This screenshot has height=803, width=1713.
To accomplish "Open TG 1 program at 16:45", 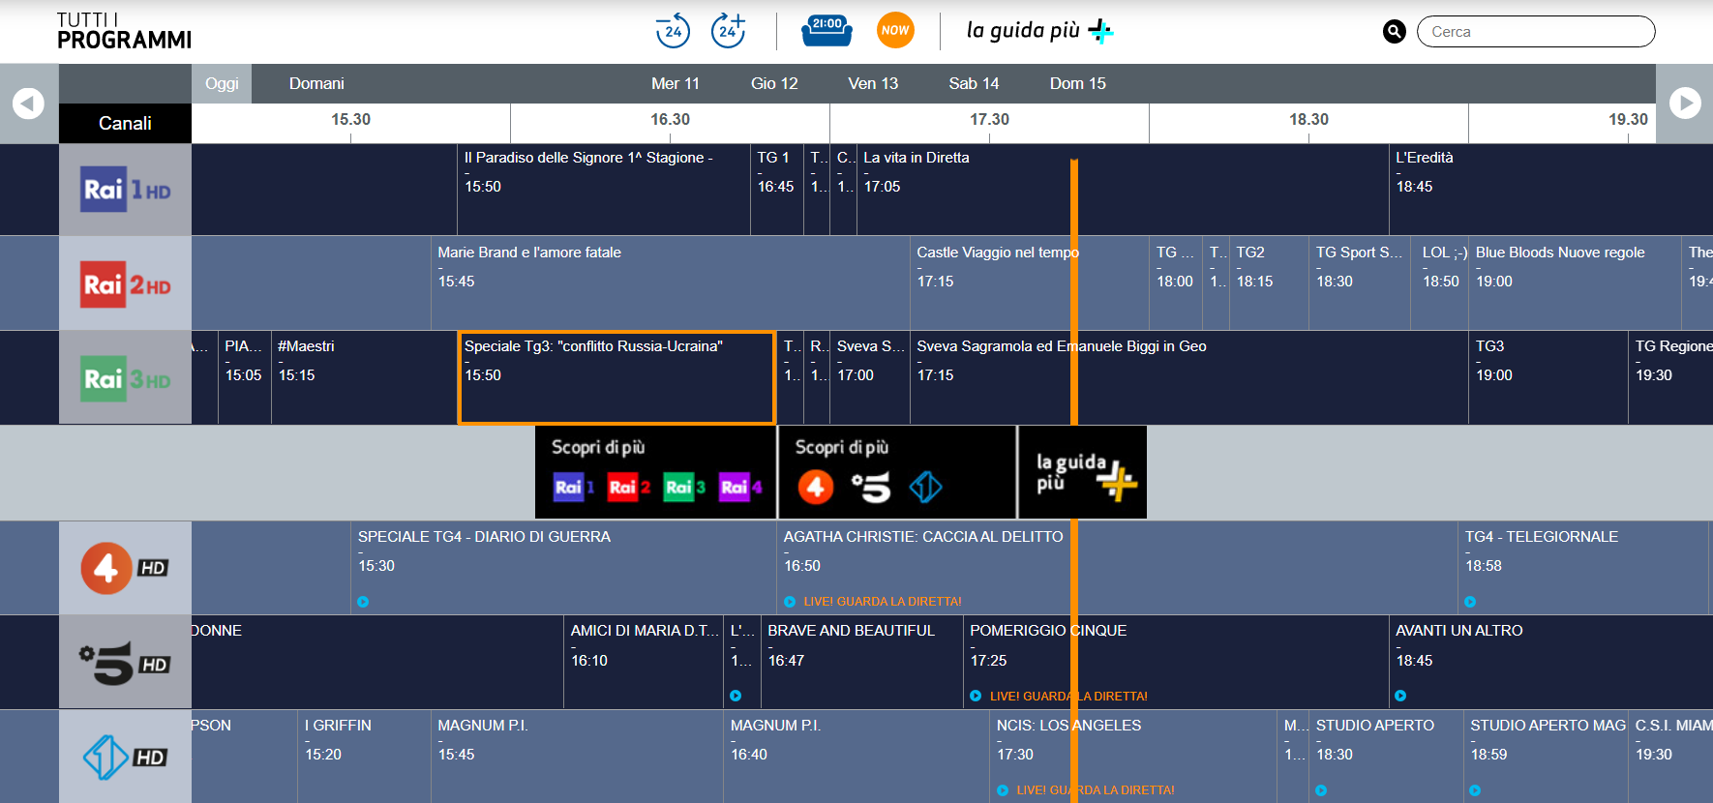I will tap(777, 190).
